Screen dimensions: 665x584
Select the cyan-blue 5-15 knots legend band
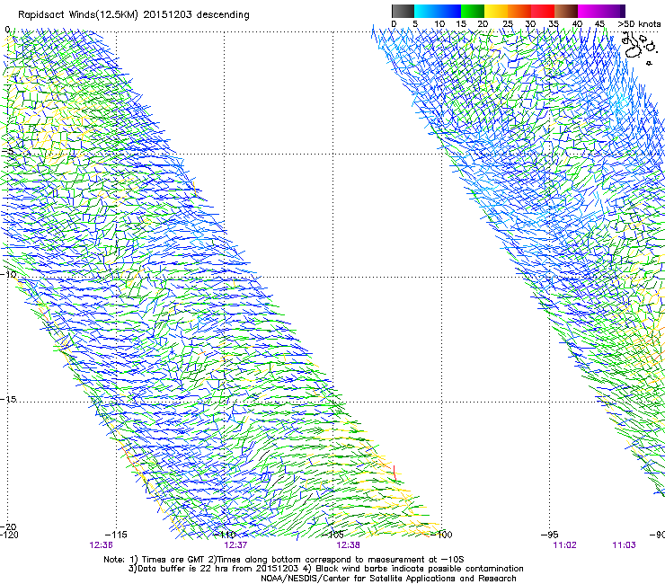pyautogui.click(x=438, y=11)
